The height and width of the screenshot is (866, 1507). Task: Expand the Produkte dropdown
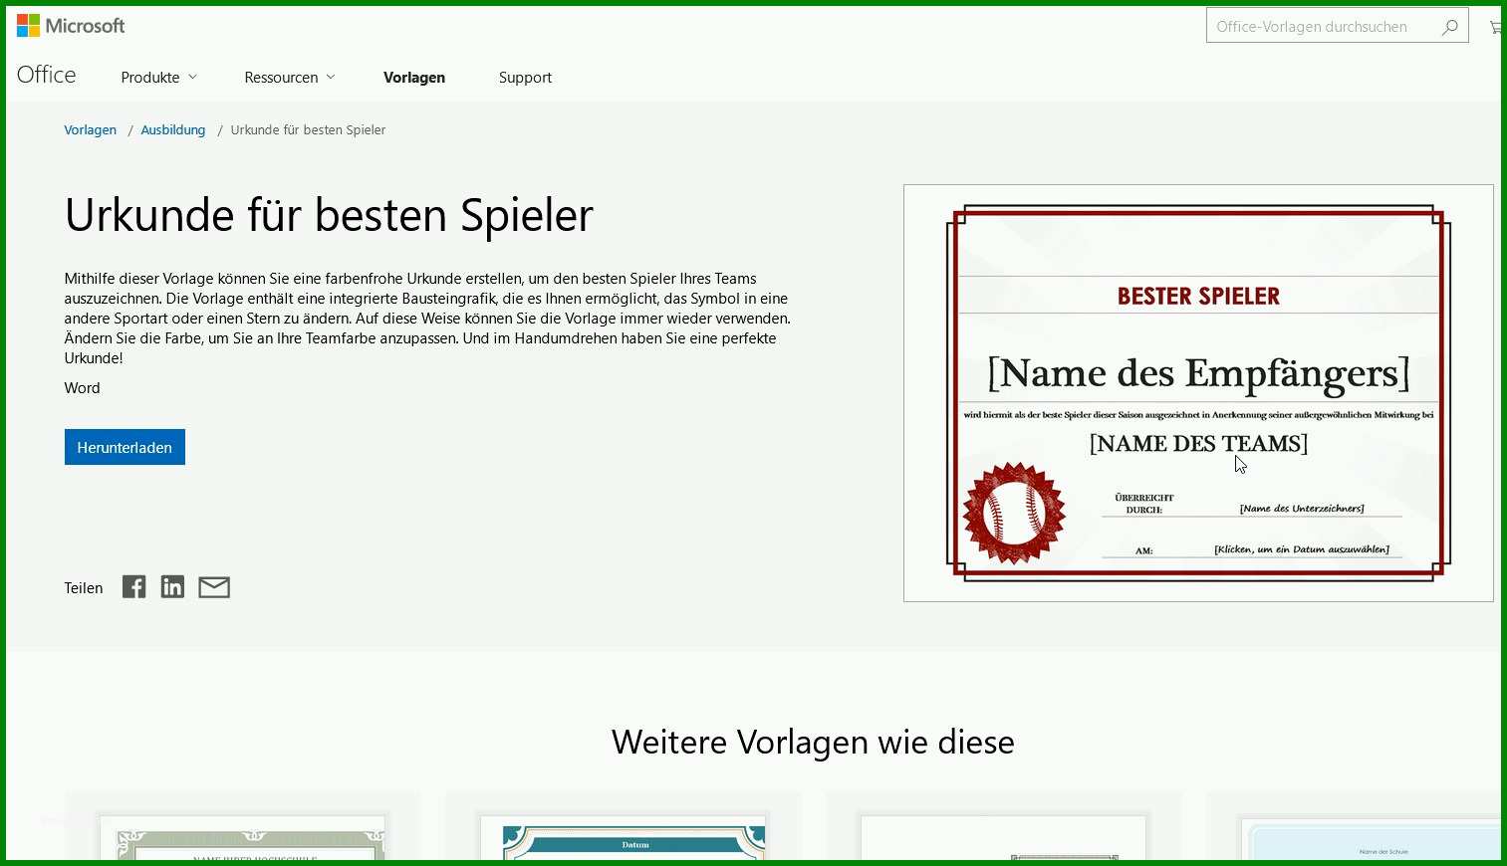159,78
